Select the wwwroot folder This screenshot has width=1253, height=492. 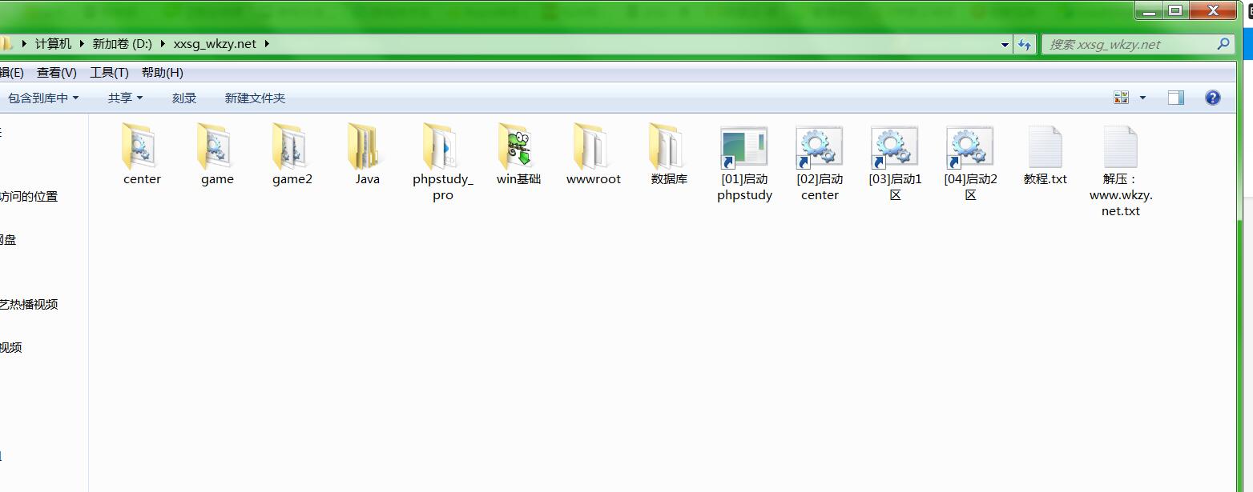pyautogui.click(x=593, y=148)
